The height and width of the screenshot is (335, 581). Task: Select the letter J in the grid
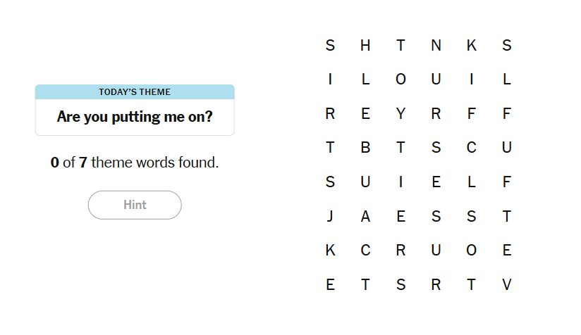330,217
